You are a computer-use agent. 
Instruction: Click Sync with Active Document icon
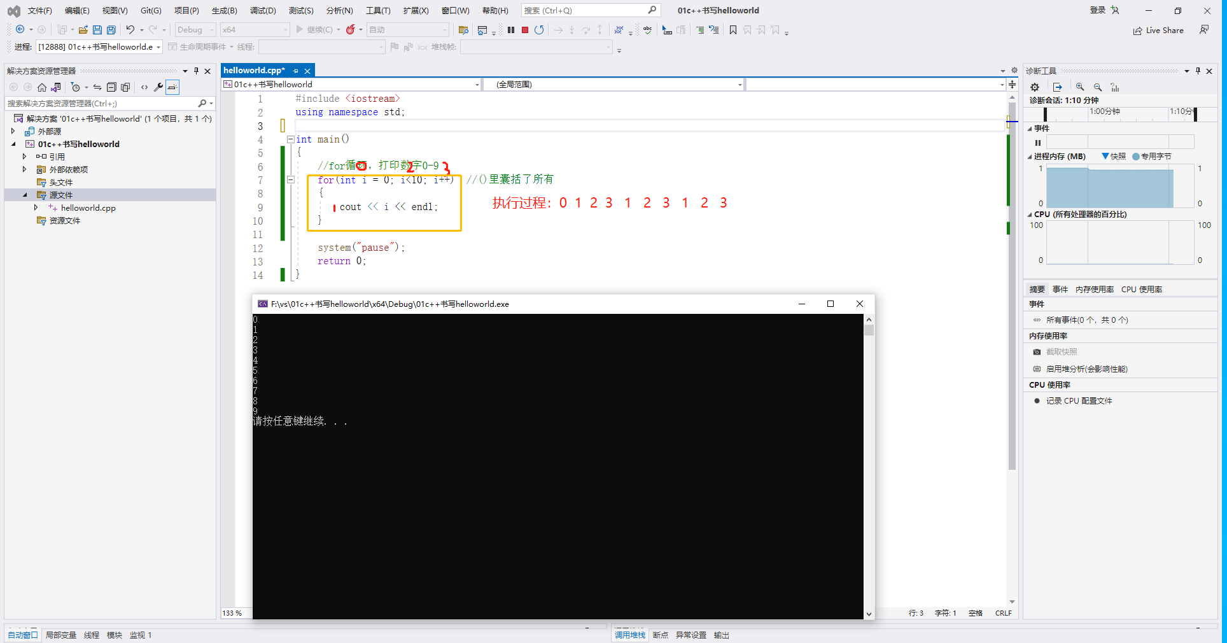[97, 87]
